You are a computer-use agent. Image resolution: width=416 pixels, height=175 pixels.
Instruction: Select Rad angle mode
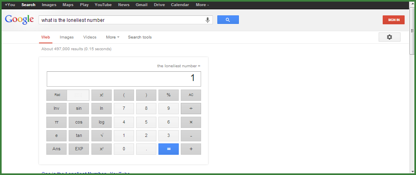coord(57,95)
